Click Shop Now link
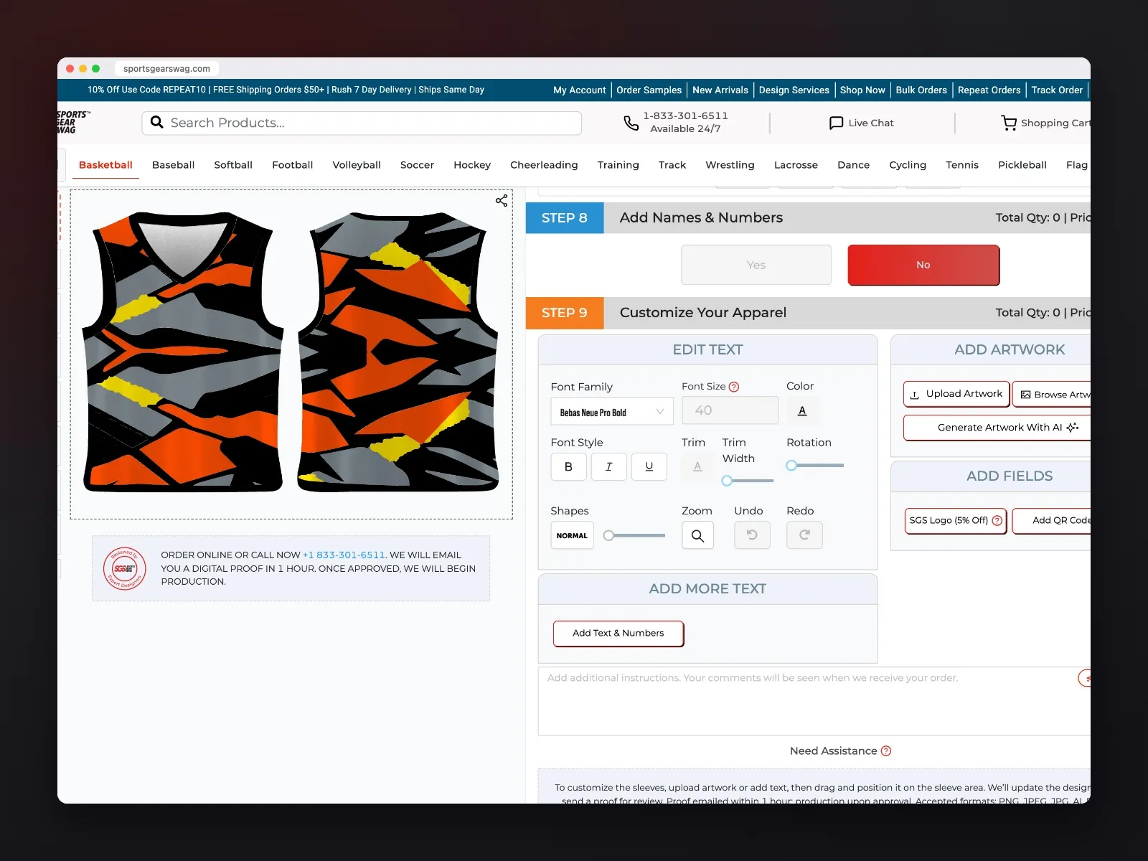This screenshot has width=1148, height=861. (x=862, y=90)
